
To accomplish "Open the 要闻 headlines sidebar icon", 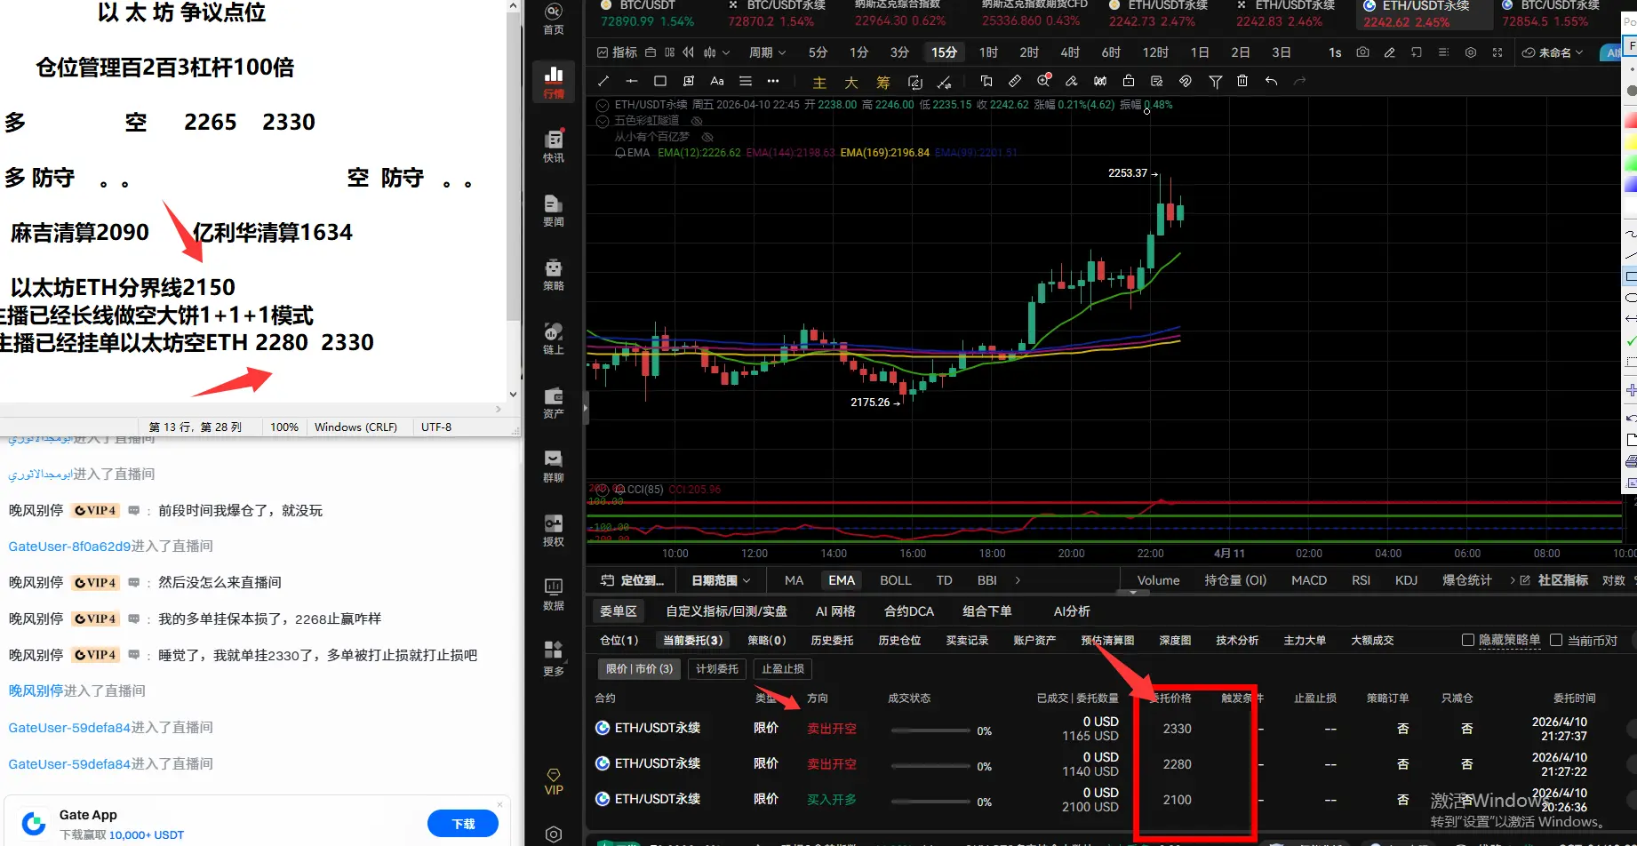I will coord(554,210).
